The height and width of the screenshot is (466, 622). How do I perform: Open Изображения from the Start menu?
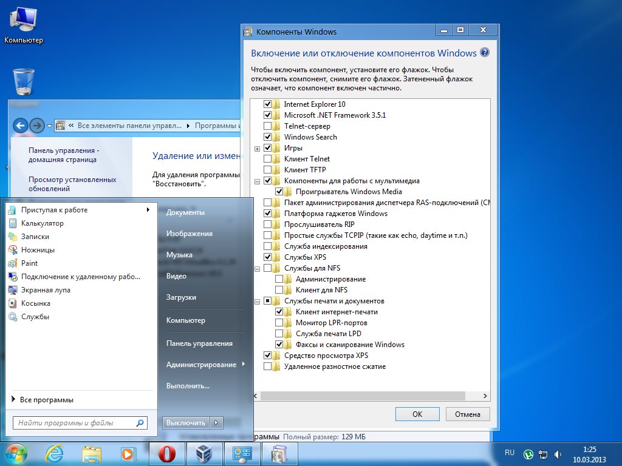pos(190,234)
